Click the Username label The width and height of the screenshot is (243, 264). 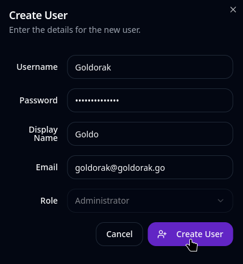point(37,67)
